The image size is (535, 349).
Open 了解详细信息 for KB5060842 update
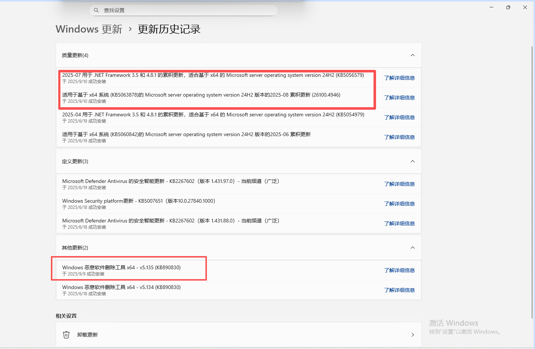[x=400, y=137]
